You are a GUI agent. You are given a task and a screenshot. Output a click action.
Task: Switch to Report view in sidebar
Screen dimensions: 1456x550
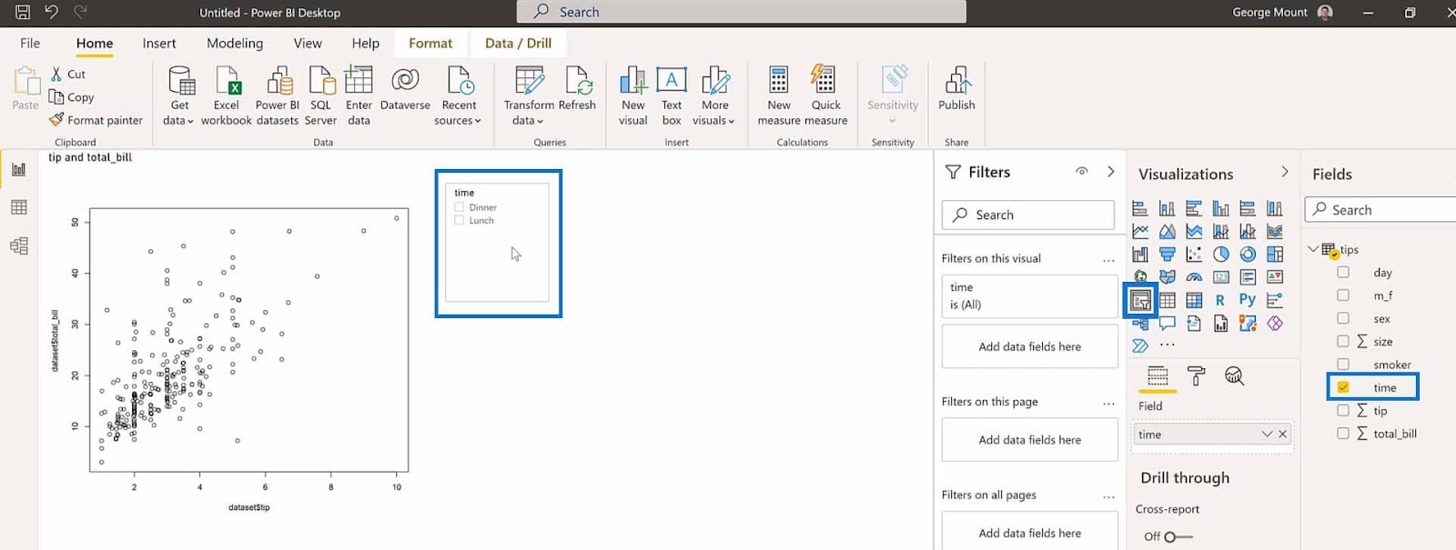tap(18, 169)
